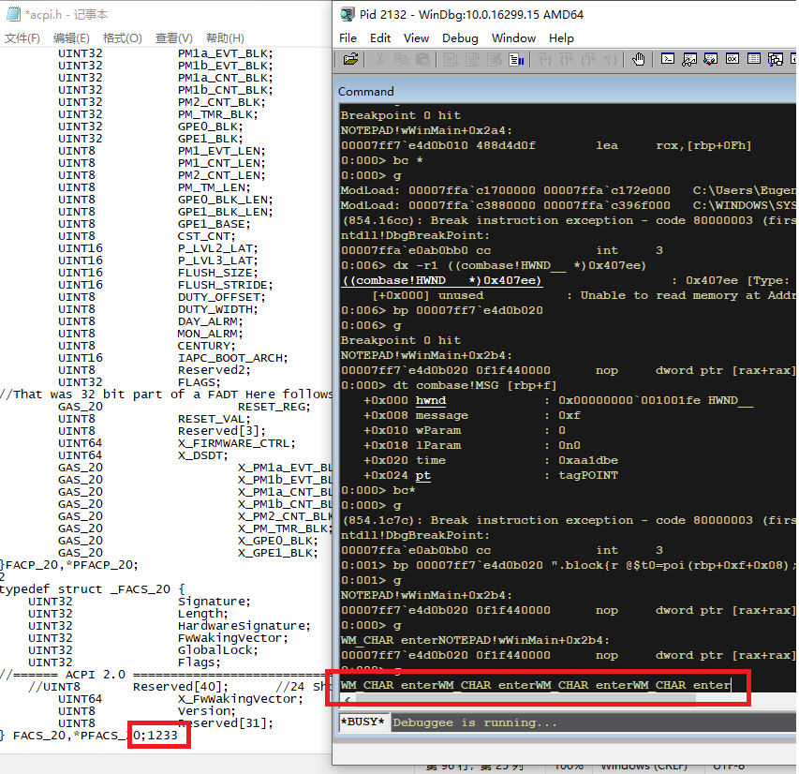
Task: Open the Locals window toolbar icon
Action: pyautogui.click(x=710, y=59)
